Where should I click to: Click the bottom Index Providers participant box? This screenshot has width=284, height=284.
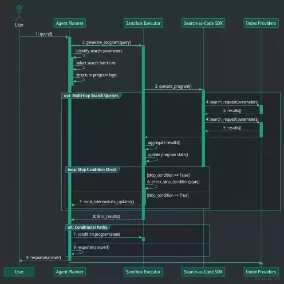(x=261, y=272)
